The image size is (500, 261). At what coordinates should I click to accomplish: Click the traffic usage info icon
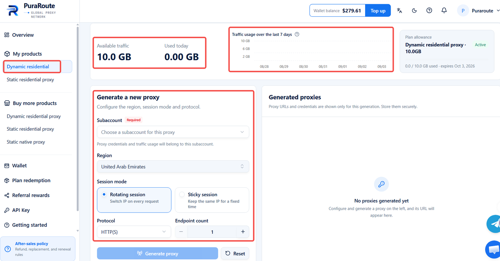(297, 34)
